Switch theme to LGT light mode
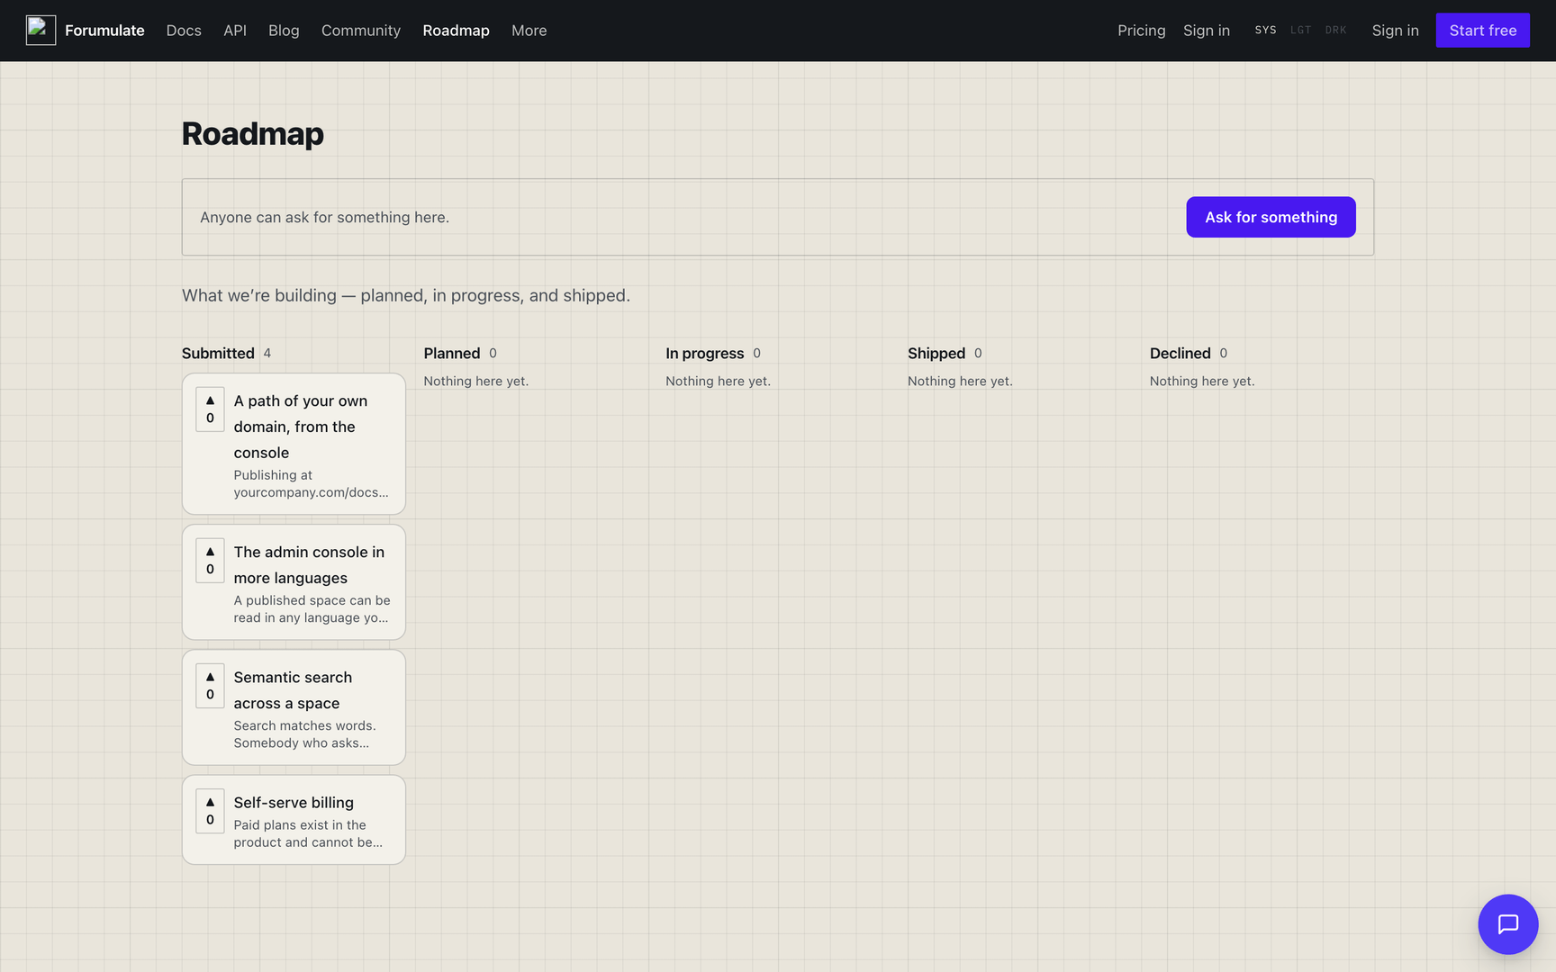 pyautogui.click(x=1300, y=31)
